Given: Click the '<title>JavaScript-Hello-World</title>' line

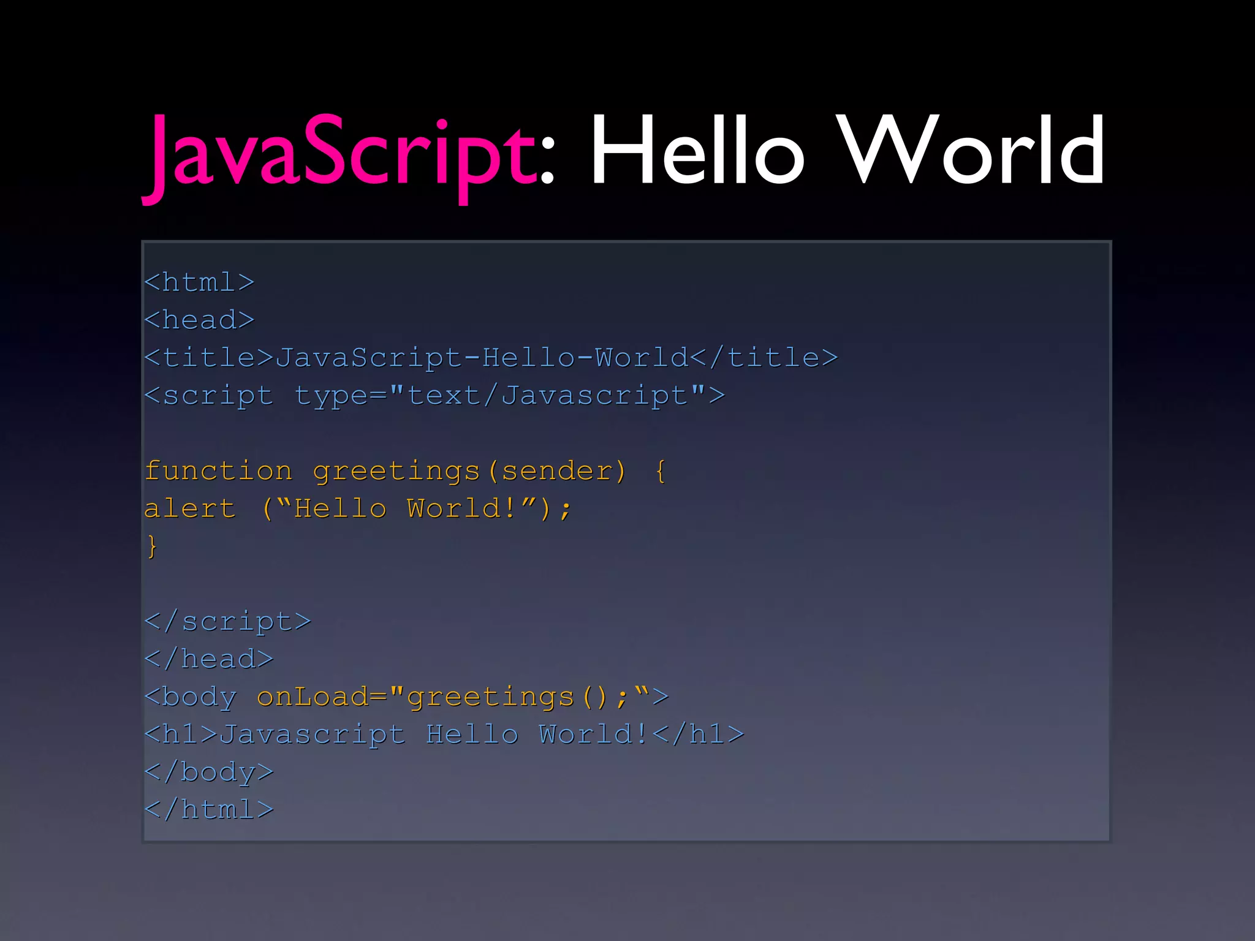Looking at the screenshot, I should (491, 358).
